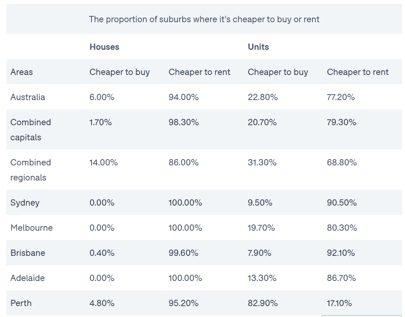The height and width of the screenshot is (317, 405).
Task: Click the Melbourne row label
Action: pos(31,228)
